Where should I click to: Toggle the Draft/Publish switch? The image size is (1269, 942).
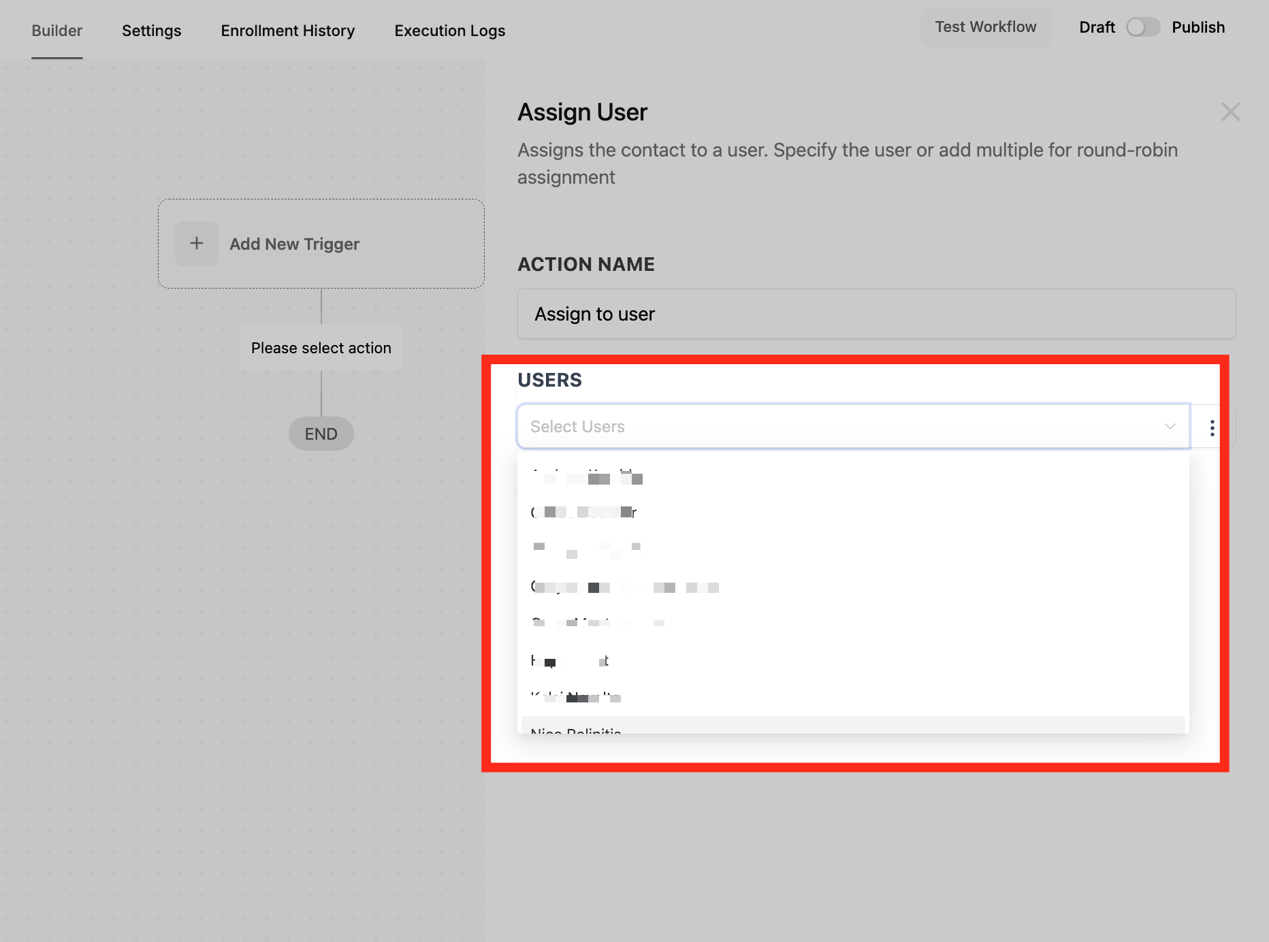tap(1143, 27)
